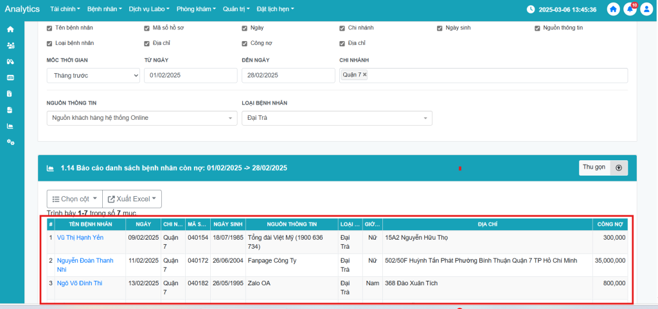Viewport: 658px width, 309px height.
Task: Click the user profile icon at top right
Action: pos(646,10)
